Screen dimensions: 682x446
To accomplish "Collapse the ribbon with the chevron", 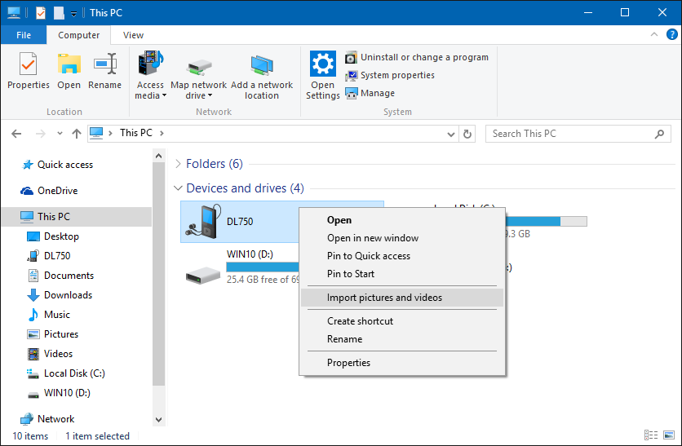I will (653, 34).
